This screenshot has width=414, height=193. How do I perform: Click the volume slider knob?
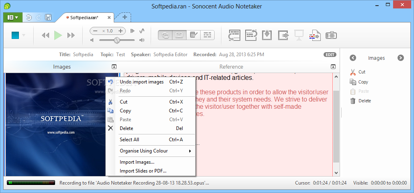pyautogui.click(x=117, y=40)
